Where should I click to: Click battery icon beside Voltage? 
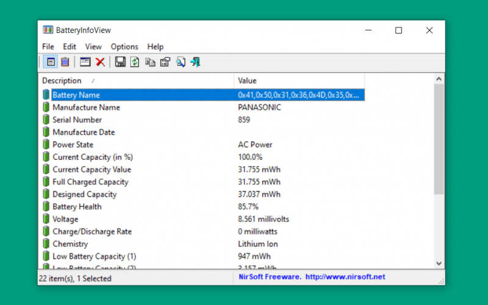pos(46,219)
